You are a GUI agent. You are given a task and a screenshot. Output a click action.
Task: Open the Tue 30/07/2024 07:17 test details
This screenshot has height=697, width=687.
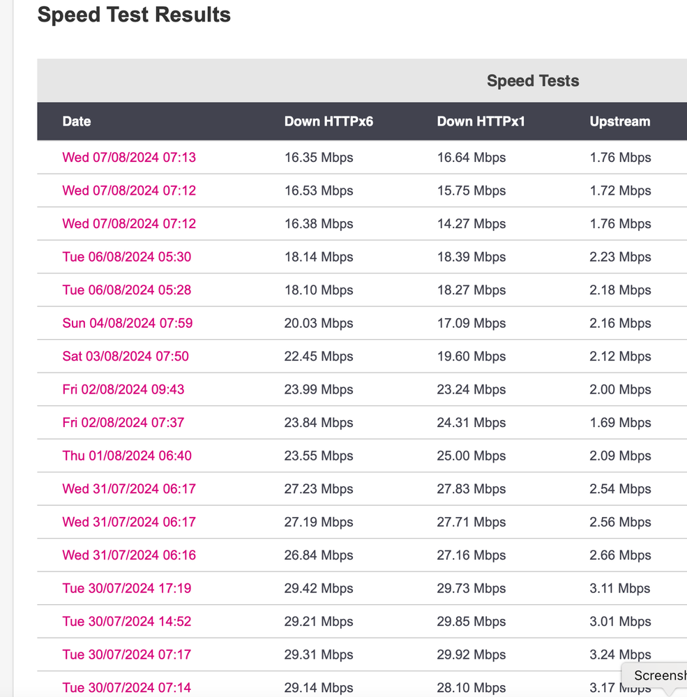[126, 654]
